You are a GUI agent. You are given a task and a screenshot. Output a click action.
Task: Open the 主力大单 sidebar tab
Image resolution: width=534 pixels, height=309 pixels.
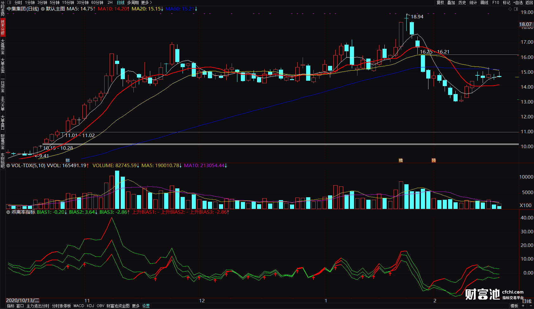(x=3, y=104)
